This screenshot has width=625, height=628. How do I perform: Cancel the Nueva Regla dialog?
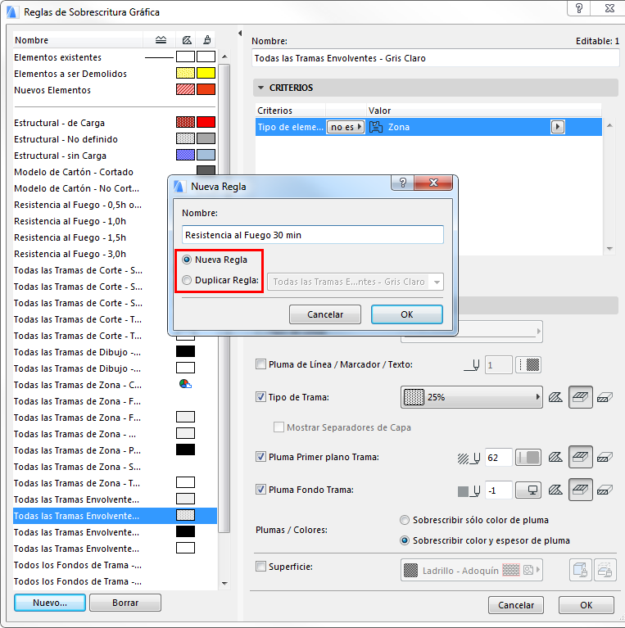click(325, 314)
